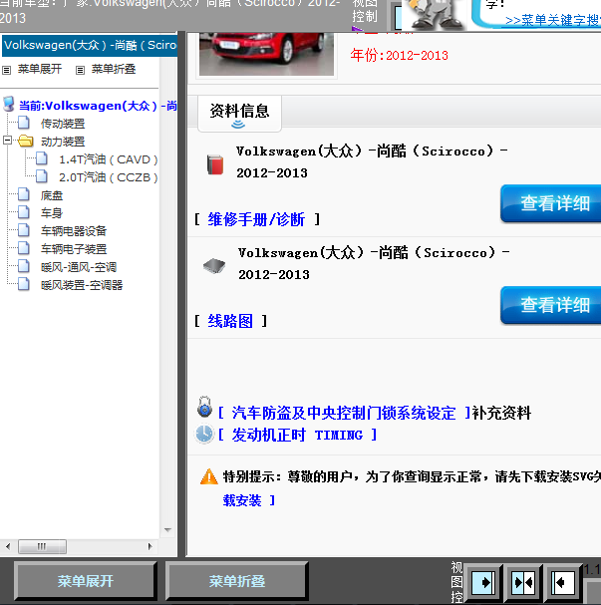Click the warning triangle icon
Screen dimensions: 601x605
click(209, 476)
